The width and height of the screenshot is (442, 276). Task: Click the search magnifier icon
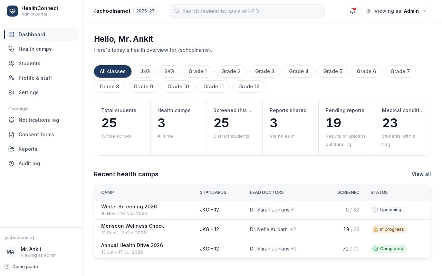[x=177, y=11]
